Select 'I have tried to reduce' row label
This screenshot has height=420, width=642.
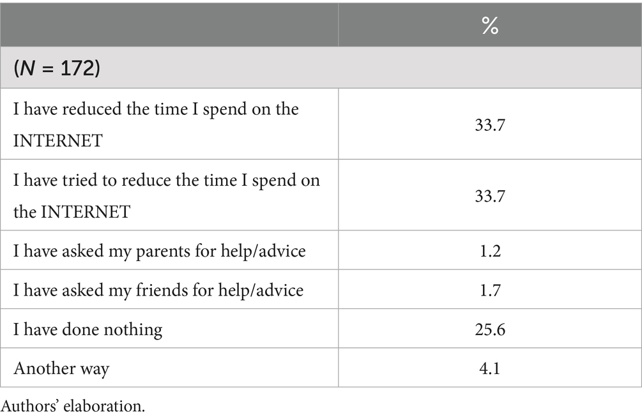[166, 181]
